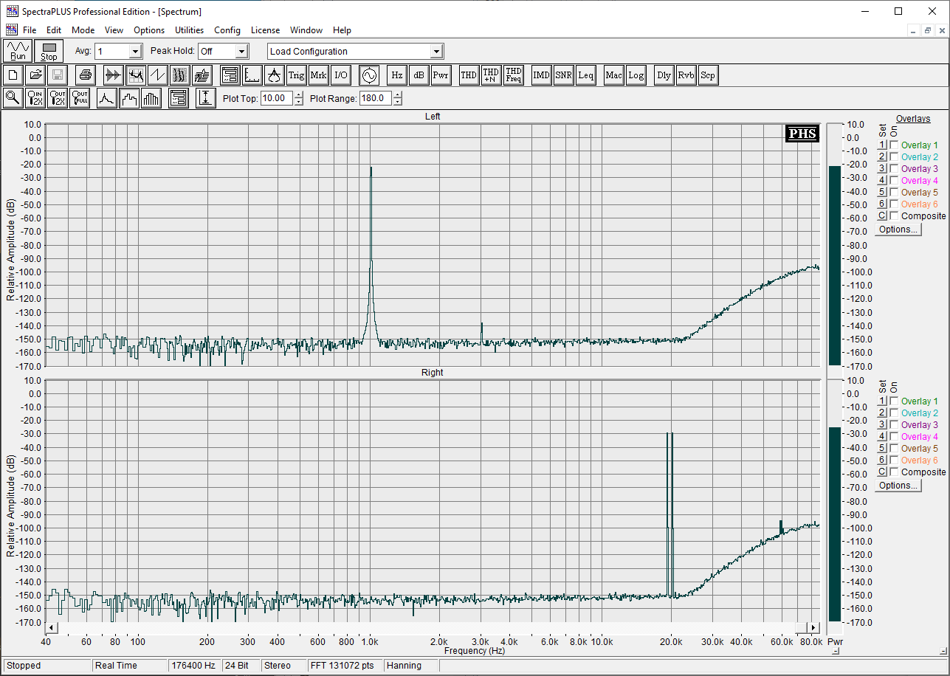
Task: Click the Zoom Out Full icon
Action: (80, 98)
